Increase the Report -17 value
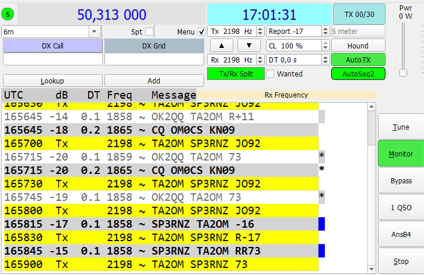The height and width of the screenshot is (275, 424). [325, 29]
